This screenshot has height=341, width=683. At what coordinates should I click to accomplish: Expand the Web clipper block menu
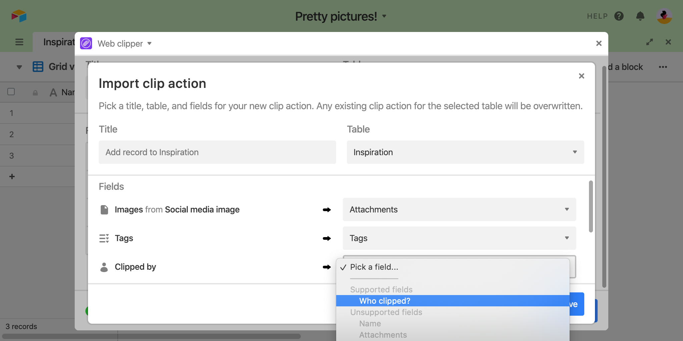(x=149, y=44)
